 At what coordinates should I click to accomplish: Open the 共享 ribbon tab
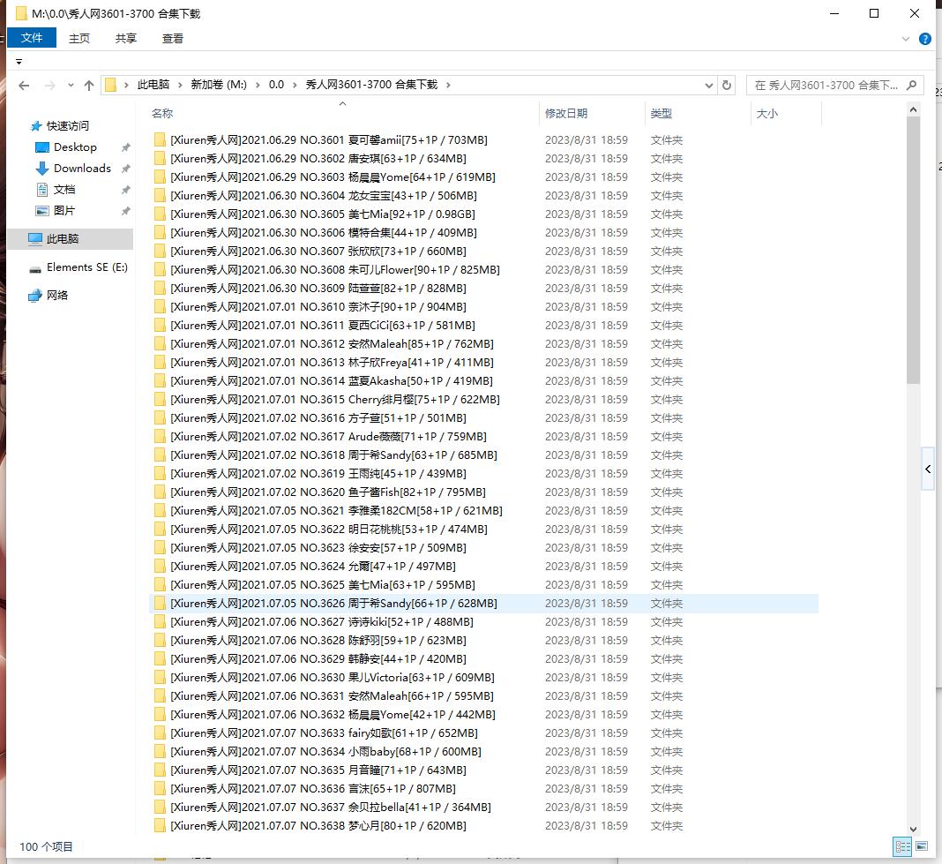click(x=125, y=39)
